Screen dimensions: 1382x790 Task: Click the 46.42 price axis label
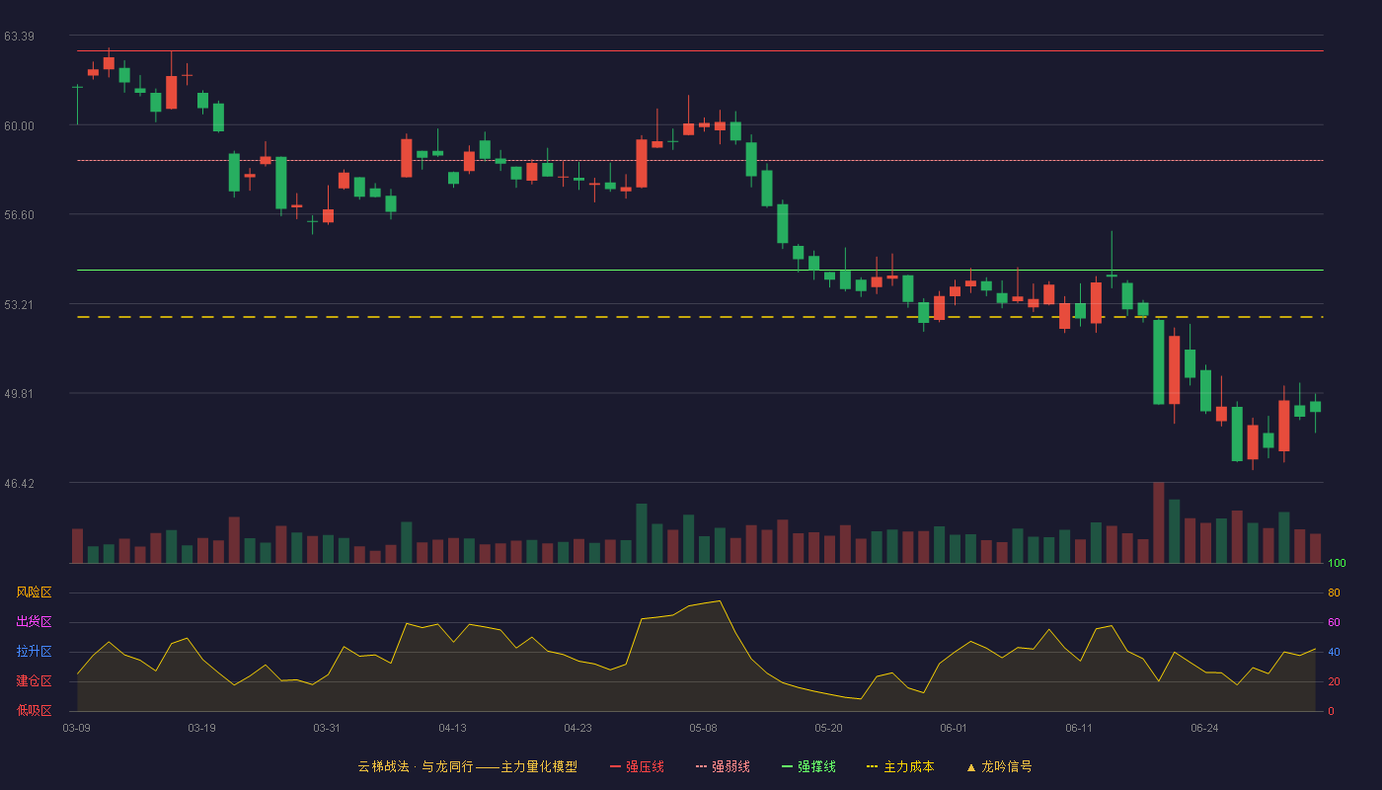click(x=19, y=483)
